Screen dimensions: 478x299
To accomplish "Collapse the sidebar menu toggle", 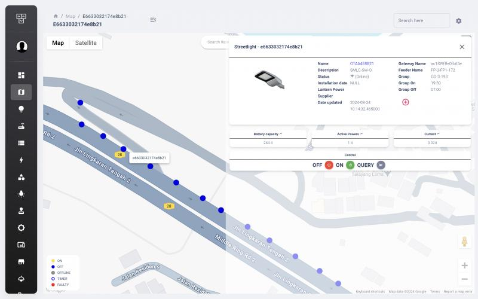I will point(153,20).
